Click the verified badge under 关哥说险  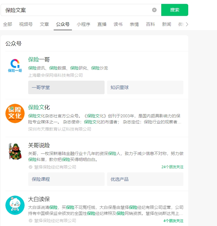pyautogui.click(x=31, y=167)
